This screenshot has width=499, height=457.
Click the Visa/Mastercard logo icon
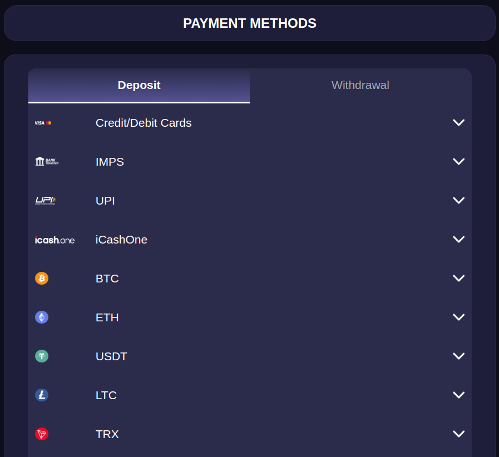[x=43, y=123]
